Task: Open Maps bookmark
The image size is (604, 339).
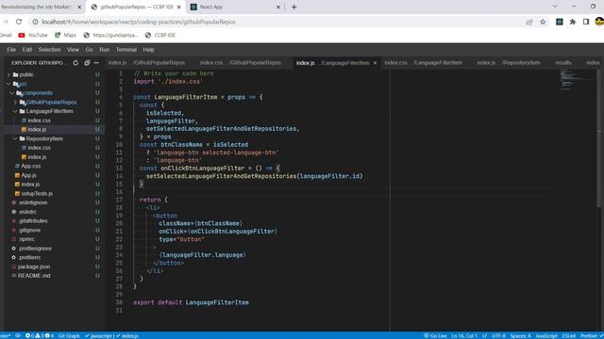Action: 65,35
